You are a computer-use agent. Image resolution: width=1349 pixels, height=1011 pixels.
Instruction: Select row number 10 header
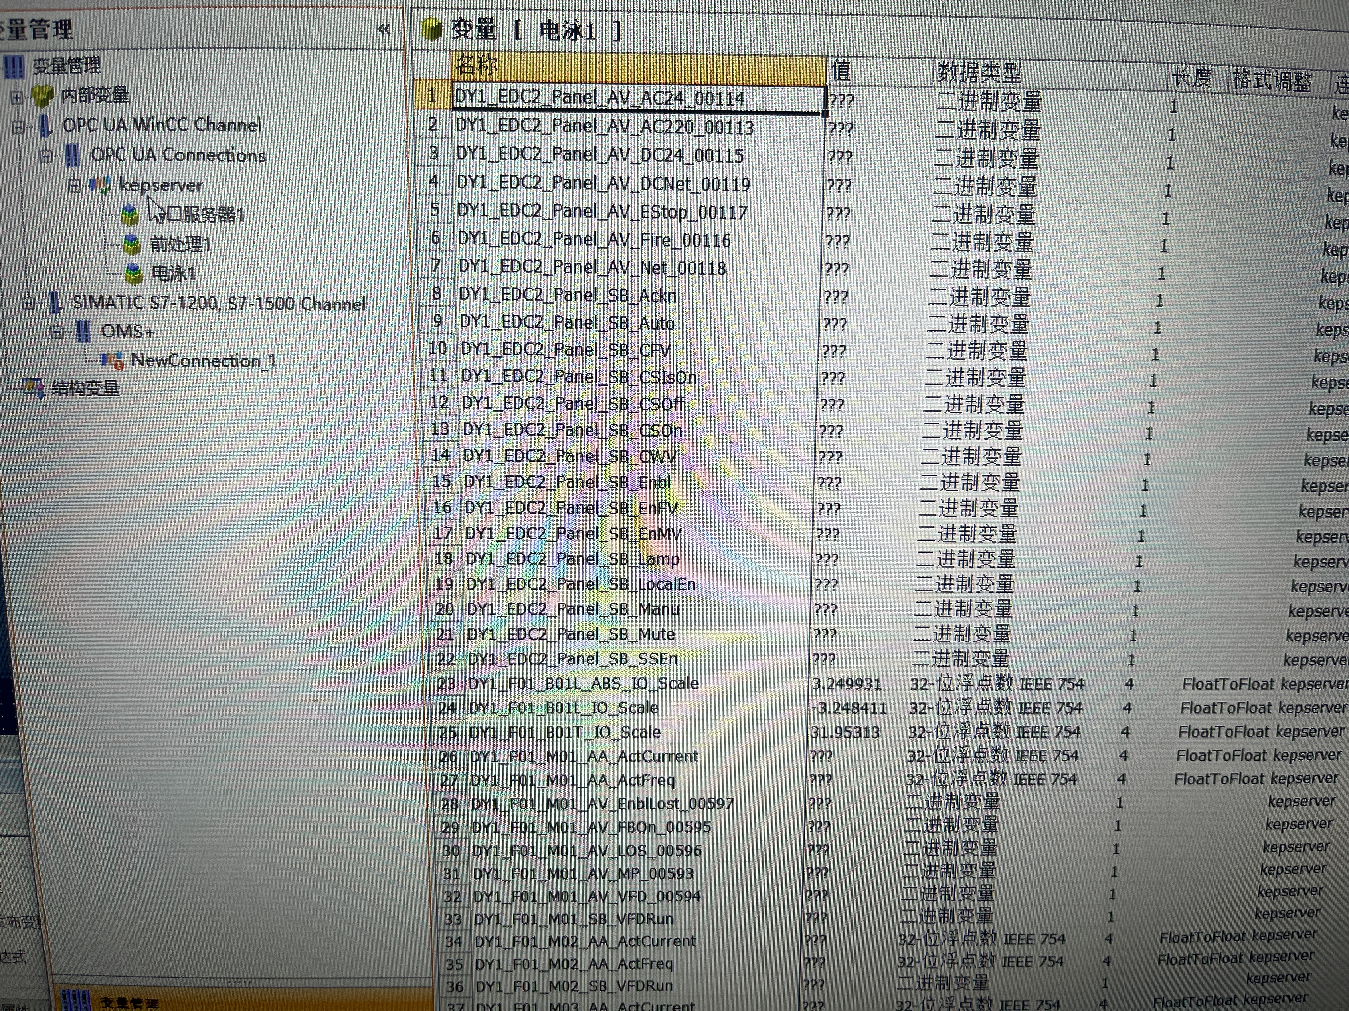(437, 349)
